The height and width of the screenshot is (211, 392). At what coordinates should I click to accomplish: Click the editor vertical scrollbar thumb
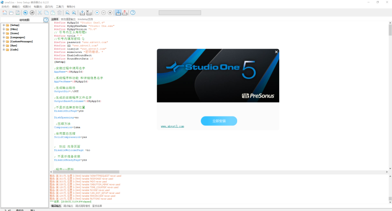point(390,30)
